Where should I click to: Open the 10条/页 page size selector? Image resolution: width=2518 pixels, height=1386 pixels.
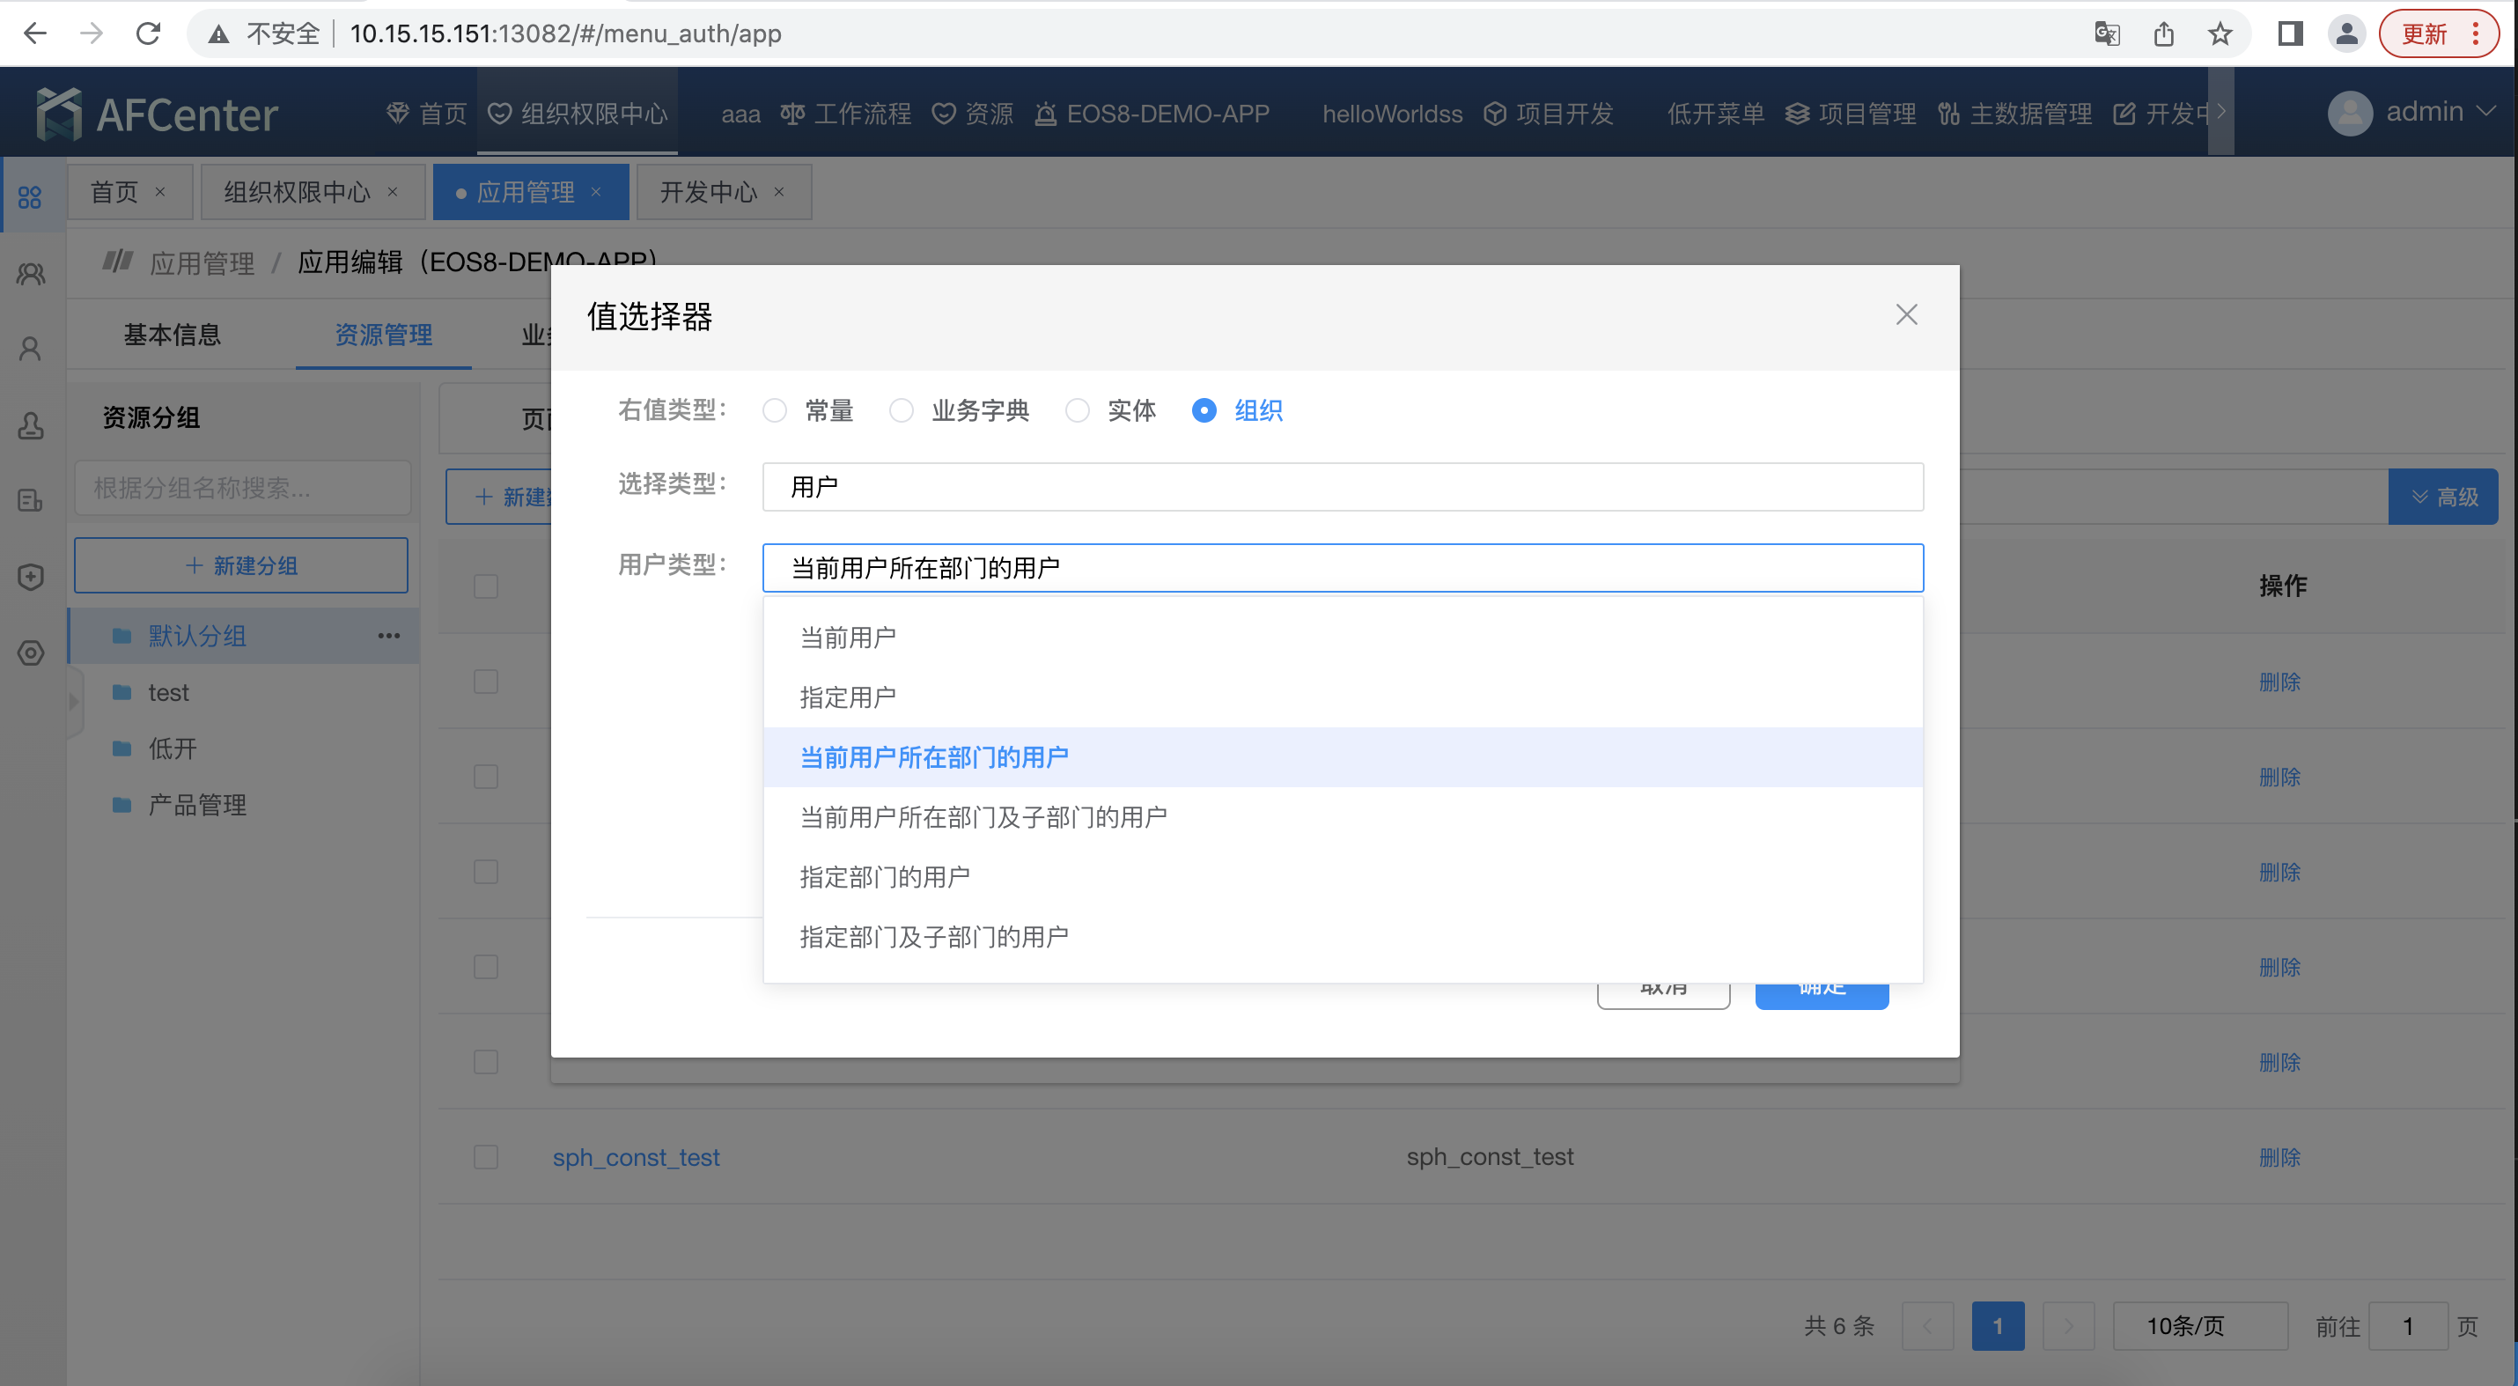2198,1325
